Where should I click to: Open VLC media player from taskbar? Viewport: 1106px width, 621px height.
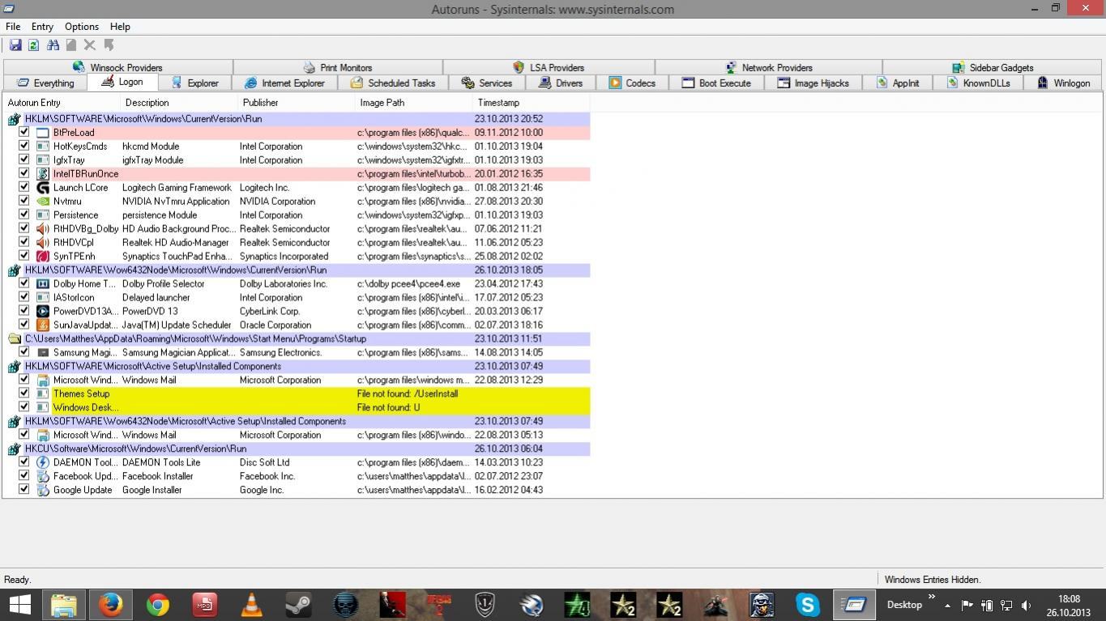tap(251, 605)
